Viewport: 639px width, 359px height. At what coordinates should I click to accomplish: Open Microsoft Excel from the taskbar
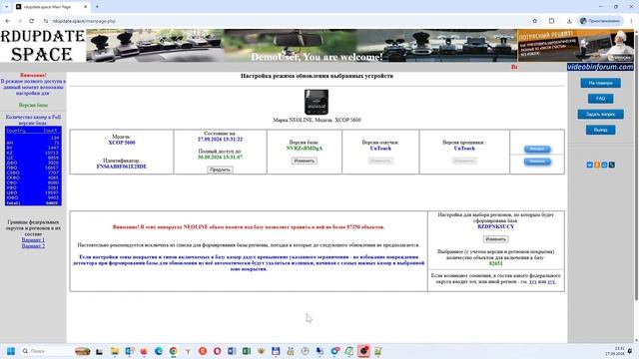pos(247,351)
